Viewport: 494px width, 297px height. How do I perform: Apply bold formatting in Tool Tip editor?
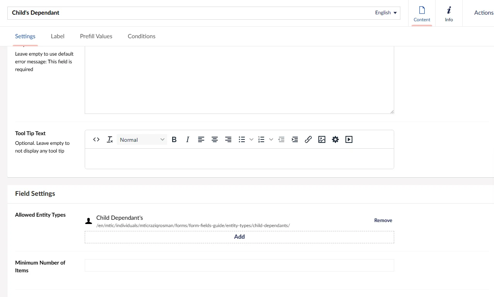(174, 139)
